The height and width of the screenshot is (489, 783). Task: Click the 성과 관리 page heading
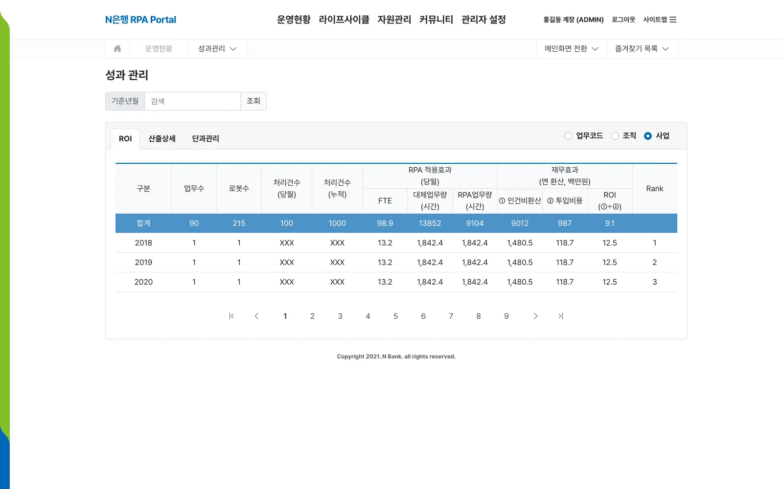127,75
